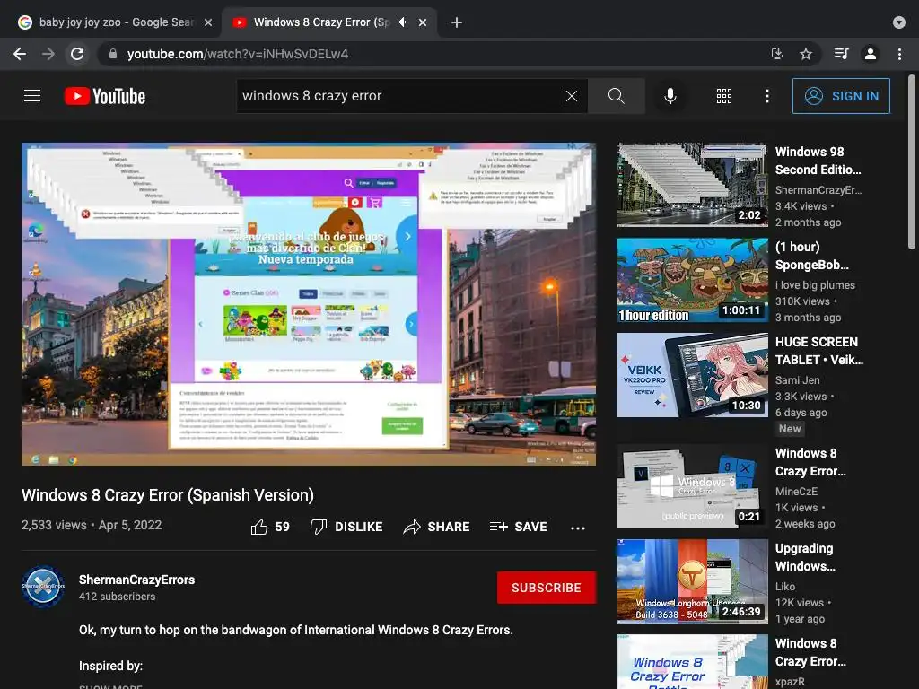The width and height of the screenshot is (919, 689).
Task: Open Windows 98 Second Edition thumbnail
Action: coord(692,185)
